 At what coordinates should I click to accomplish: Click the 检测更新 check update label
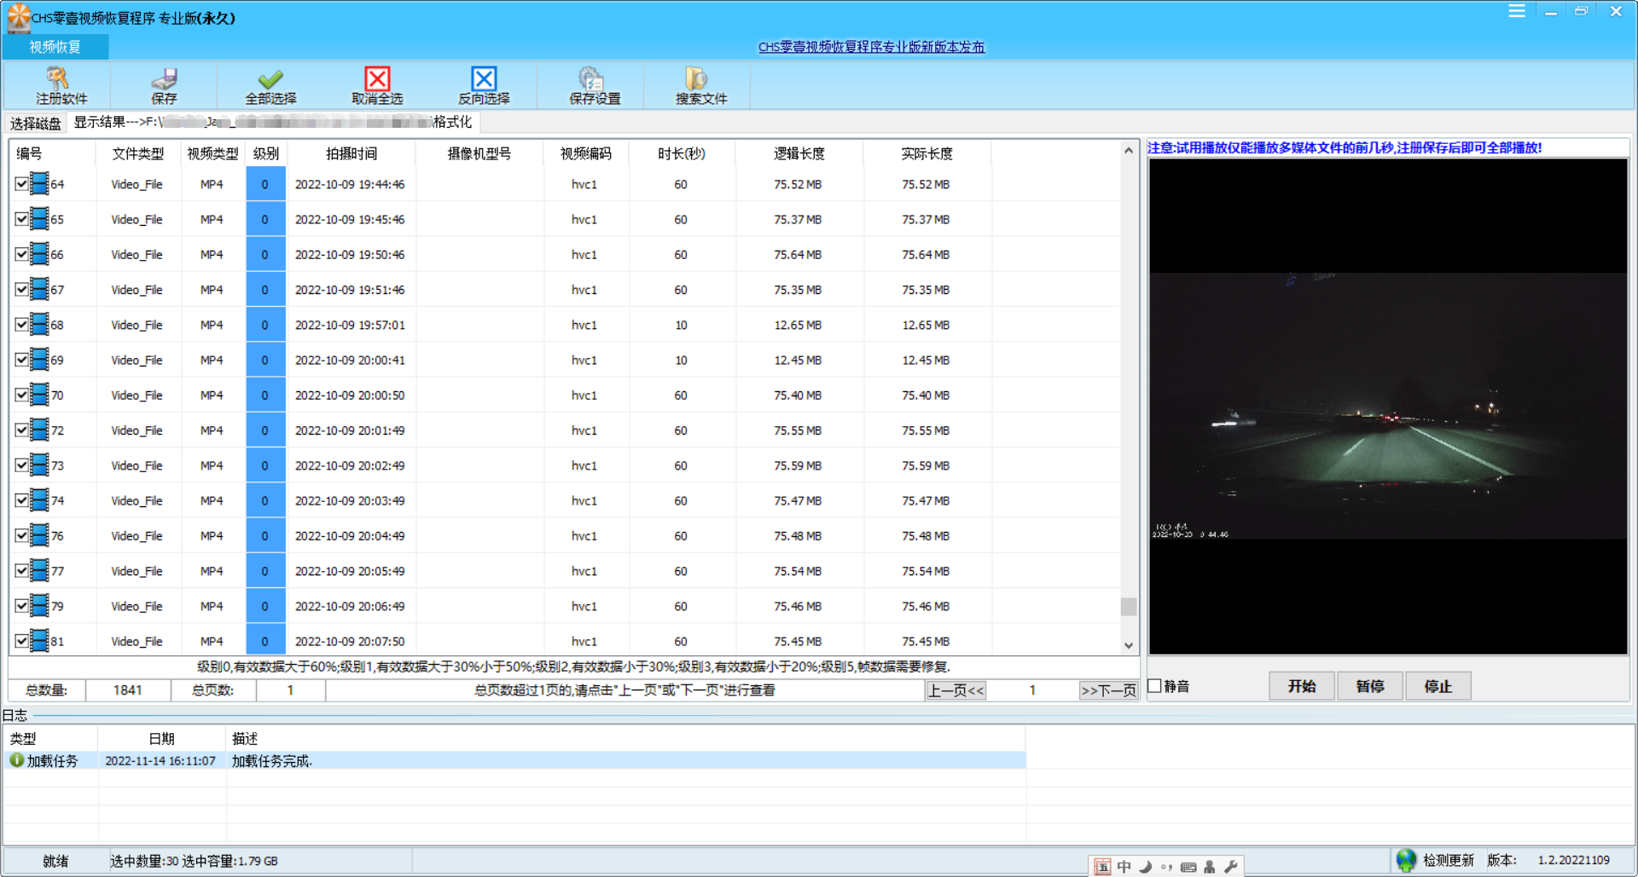click(1448, 860)
